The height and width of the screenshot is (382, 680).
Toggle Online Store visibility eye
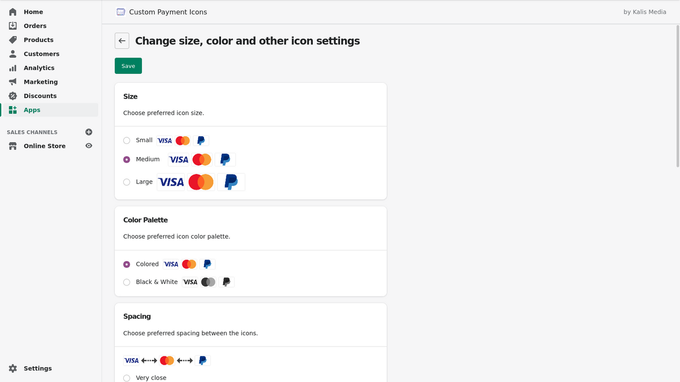pyautogui.click(x=89, y=145)
